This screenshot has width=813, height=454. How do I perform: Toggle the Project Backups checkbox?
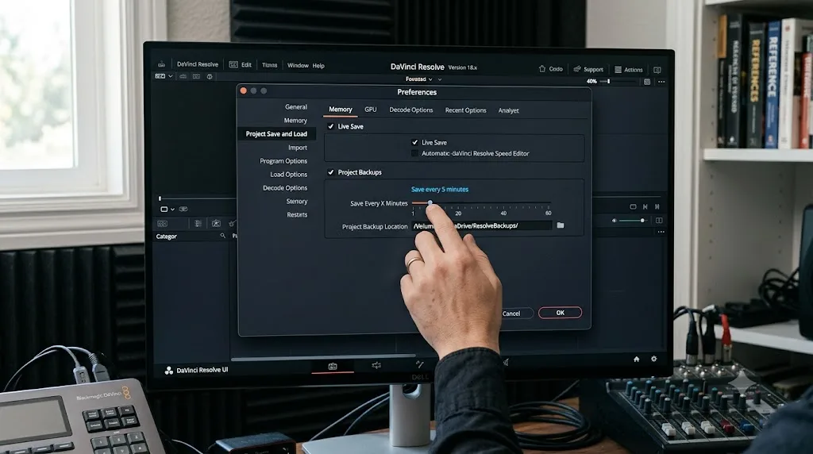pyautogui.click(x=331, y=172)
